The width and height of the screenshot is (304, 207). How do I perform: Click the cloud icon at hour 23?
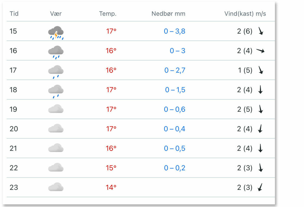click(56, 187)
